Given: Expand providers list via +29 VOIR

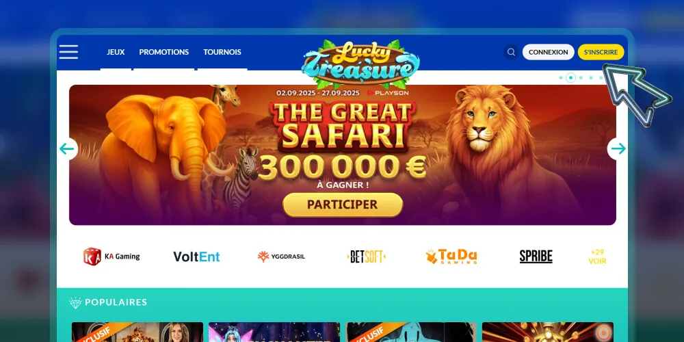Looking at the screenshot, I should [597, 257].
